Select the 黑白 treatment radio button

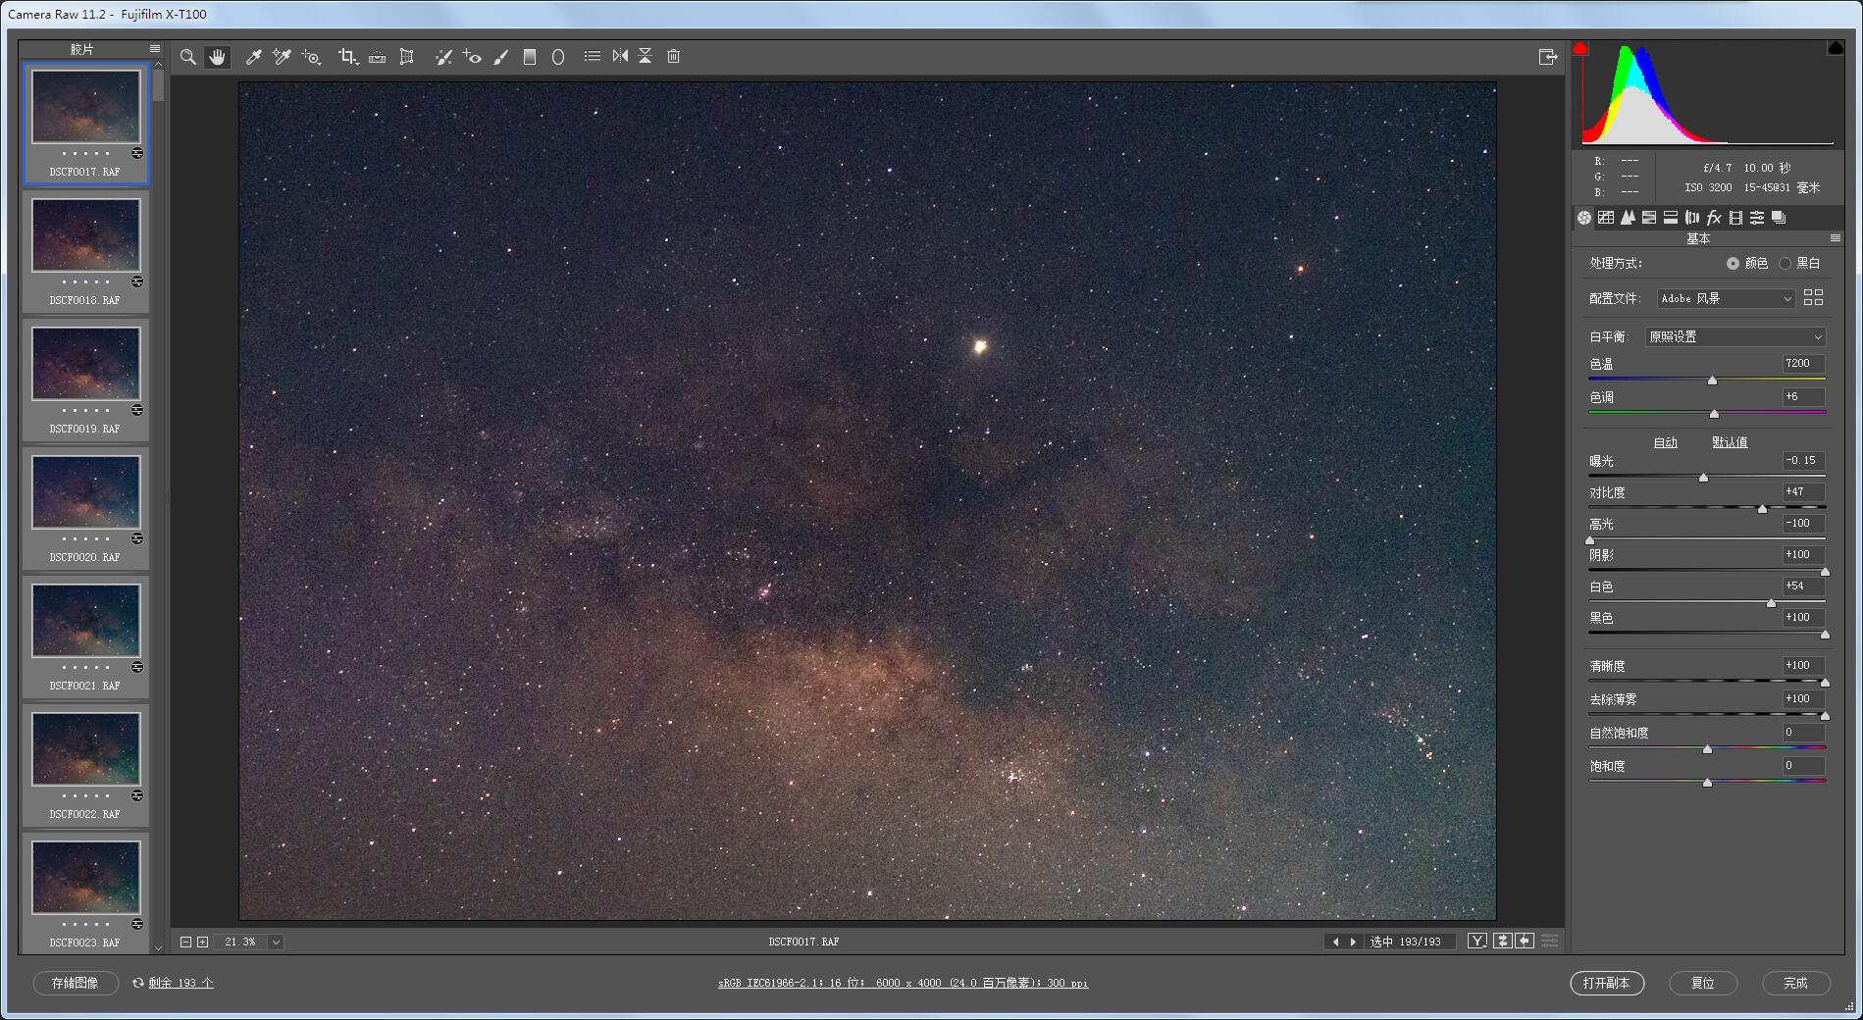1785,264
